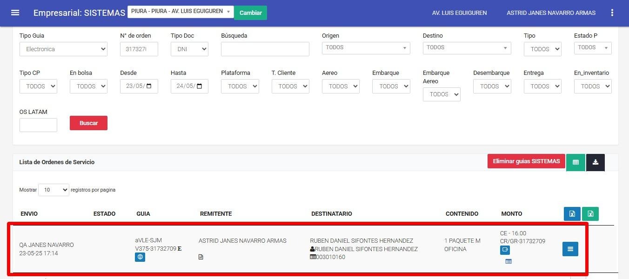Image resolution: width=629 pixels, height=279 pixels.
Task: Open the agency selector PIURA dropdown
Action: coord(181,12)
